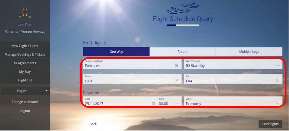The height and width of the screenshot is (131, 289).
Task: Click the airplane logo above the title
Action: [x=183, y=8]
